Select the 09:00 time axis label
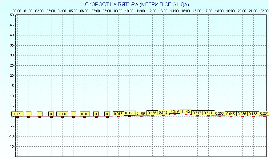This screenshot has height=163, width=269. [118, 11]
